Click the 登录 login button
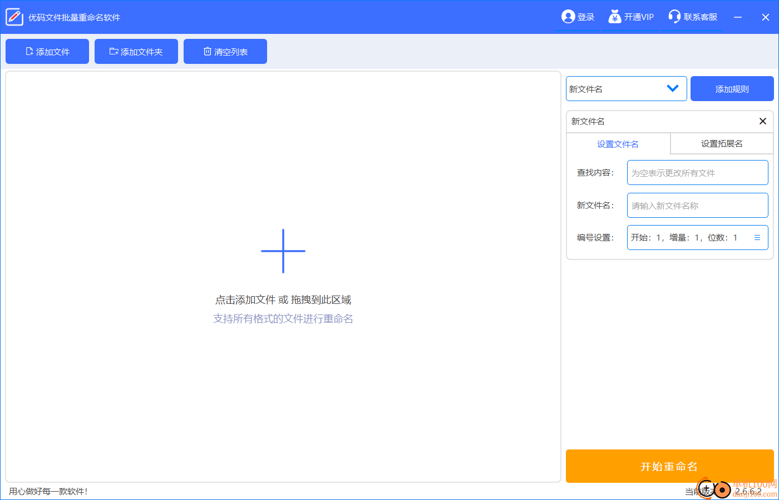The image size is (779, 500). pyautogui.click(x=578, y=17)
